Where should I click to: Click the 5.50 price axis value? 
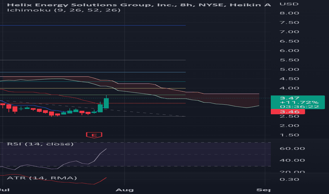pyautogui.click(x=289, y=60)
